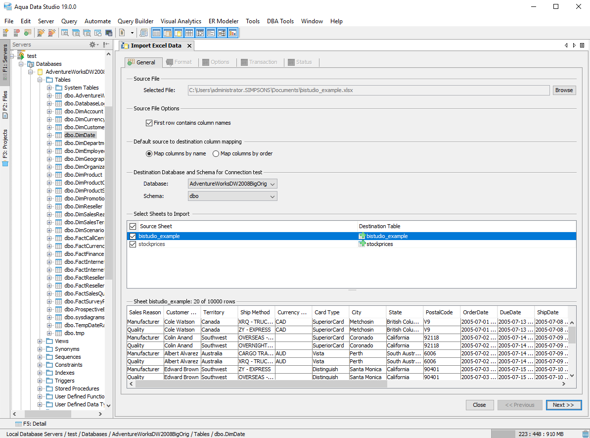Image resolution: width=590 pixels, height=438 pixels.
Task: Open the Query Builder menu
Action: coord(136,21)
